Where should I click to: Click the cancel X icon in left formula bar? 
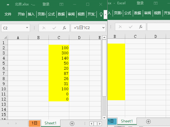point(44,28)
